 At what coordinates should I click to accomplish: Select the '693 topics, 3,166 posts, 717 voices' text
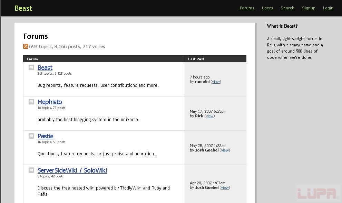[67, 47]
